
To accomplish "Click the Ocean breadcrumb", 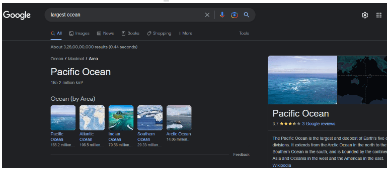I will point(57,59).
